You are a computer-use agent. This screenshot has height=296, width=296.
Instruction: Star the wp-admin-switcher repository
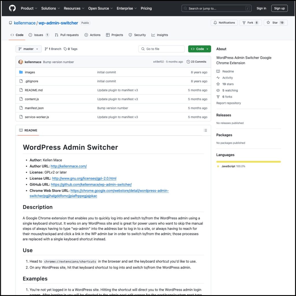point(275,23)
